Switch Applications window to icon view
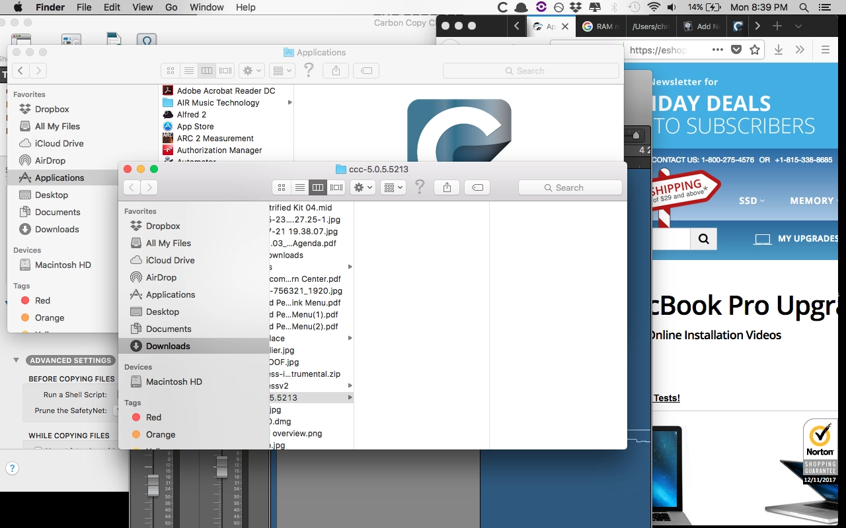Screen dimensions: 846x528 [171, 71]
